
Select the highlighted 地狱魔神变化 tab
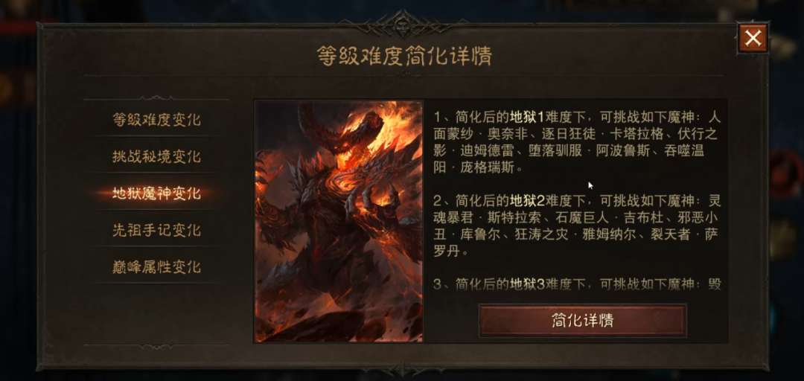pyautogui.click(x=156, y=193)
